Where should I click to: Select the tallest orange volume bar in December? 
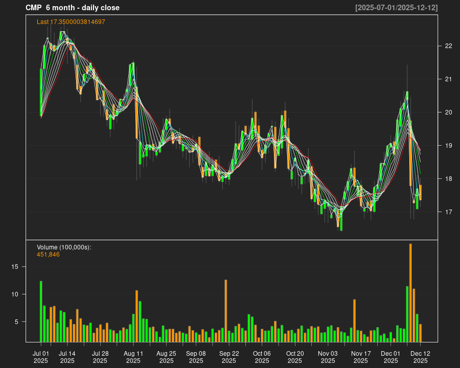[x=410, y=292]
